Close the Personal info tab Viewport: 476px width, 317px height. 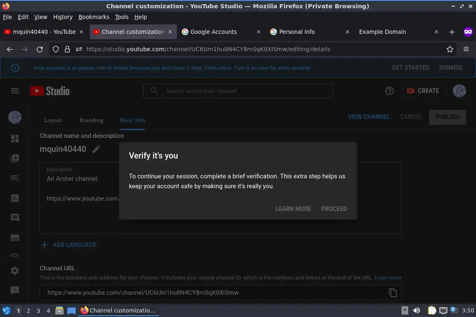(x=347, y=32)
